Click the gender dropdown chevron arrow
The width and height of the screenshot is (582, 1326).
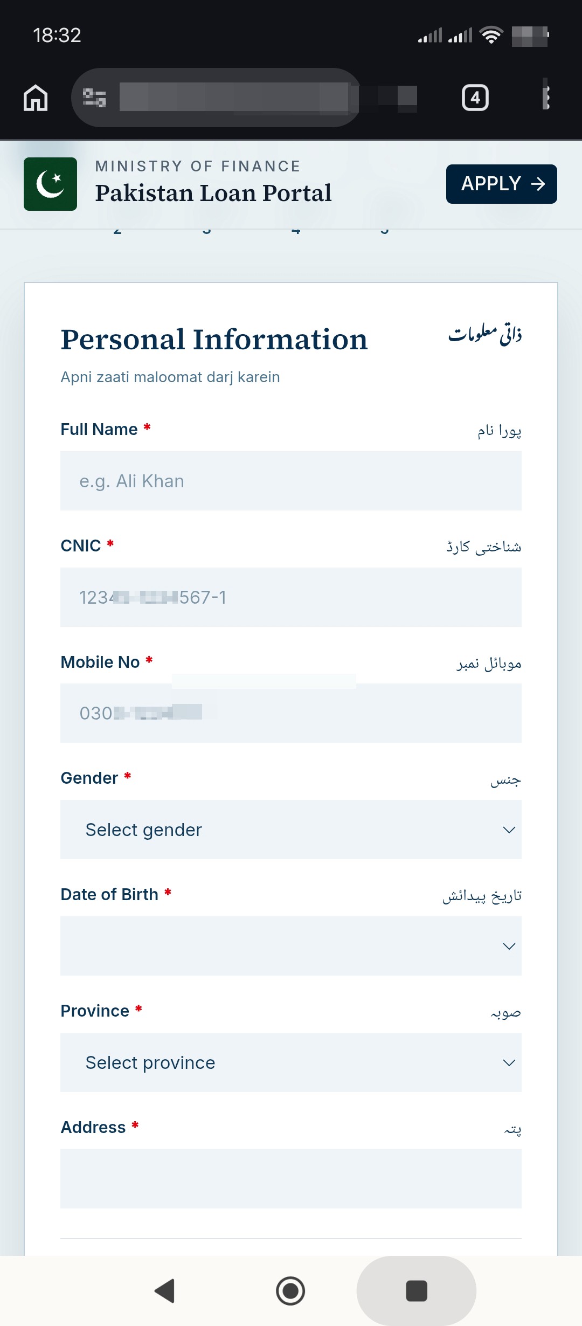point(509,830)
